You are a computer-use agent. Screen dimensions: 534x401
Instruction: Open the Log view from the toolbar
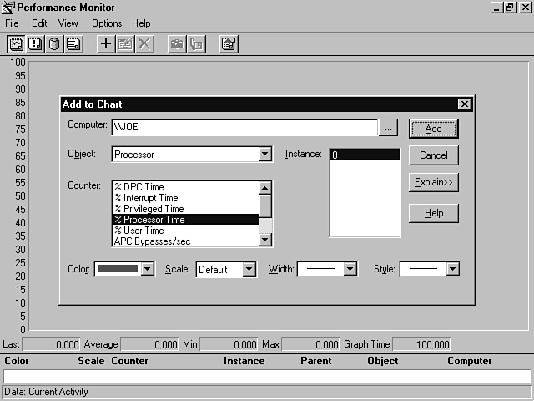click(54, 44)
